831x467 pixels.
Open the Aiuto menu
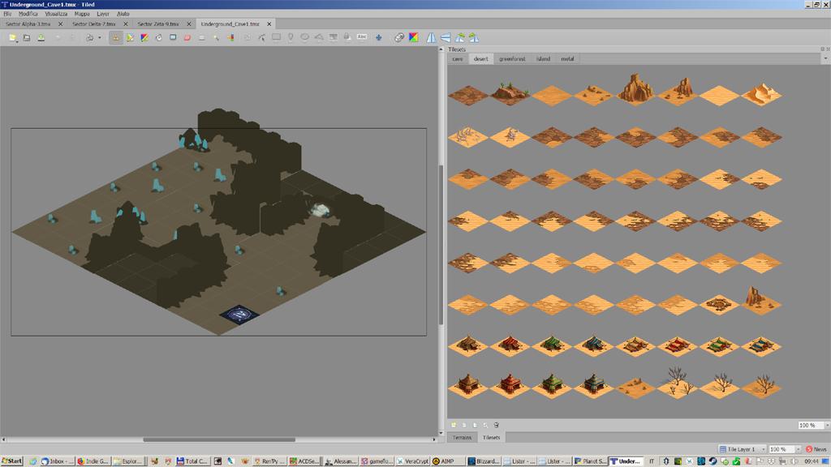[123, 14]
